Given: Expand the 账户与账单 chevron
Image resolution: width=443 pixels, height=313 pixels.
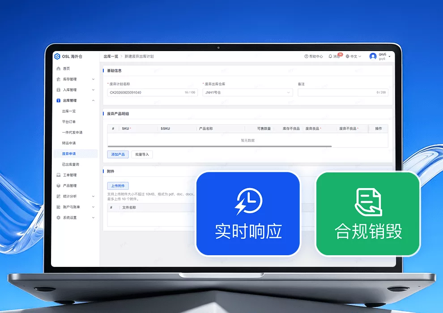Looking at the screenshot, I should click(x=93, y=207).
